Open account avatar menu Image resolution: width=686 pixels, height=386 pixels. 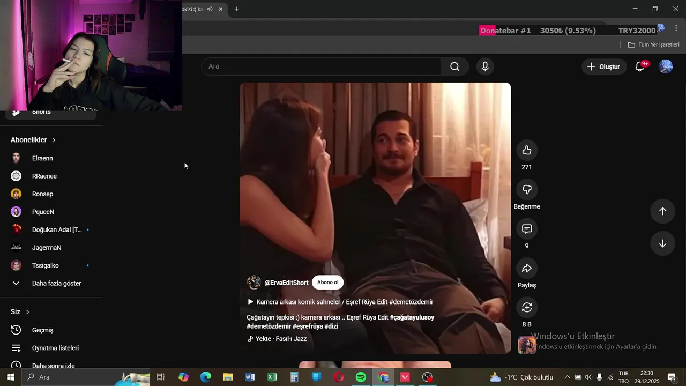(666, 66)
